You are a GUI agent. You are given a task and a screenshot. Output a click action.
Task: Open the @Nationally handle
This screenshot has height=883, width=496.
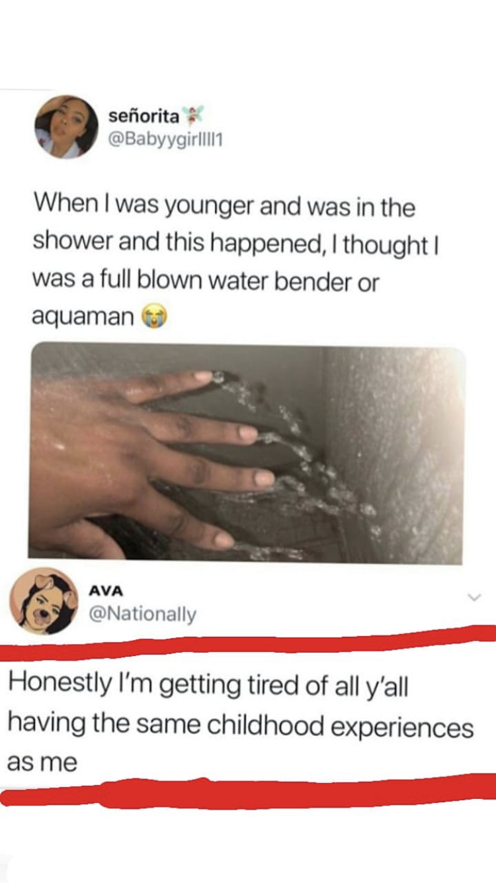click(142, 615)
